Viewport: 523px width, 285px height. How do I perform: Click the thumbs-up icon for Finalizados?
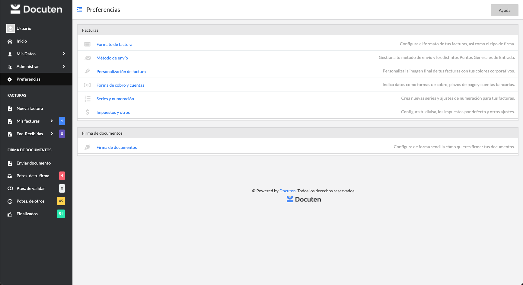(x=10, y=214)
